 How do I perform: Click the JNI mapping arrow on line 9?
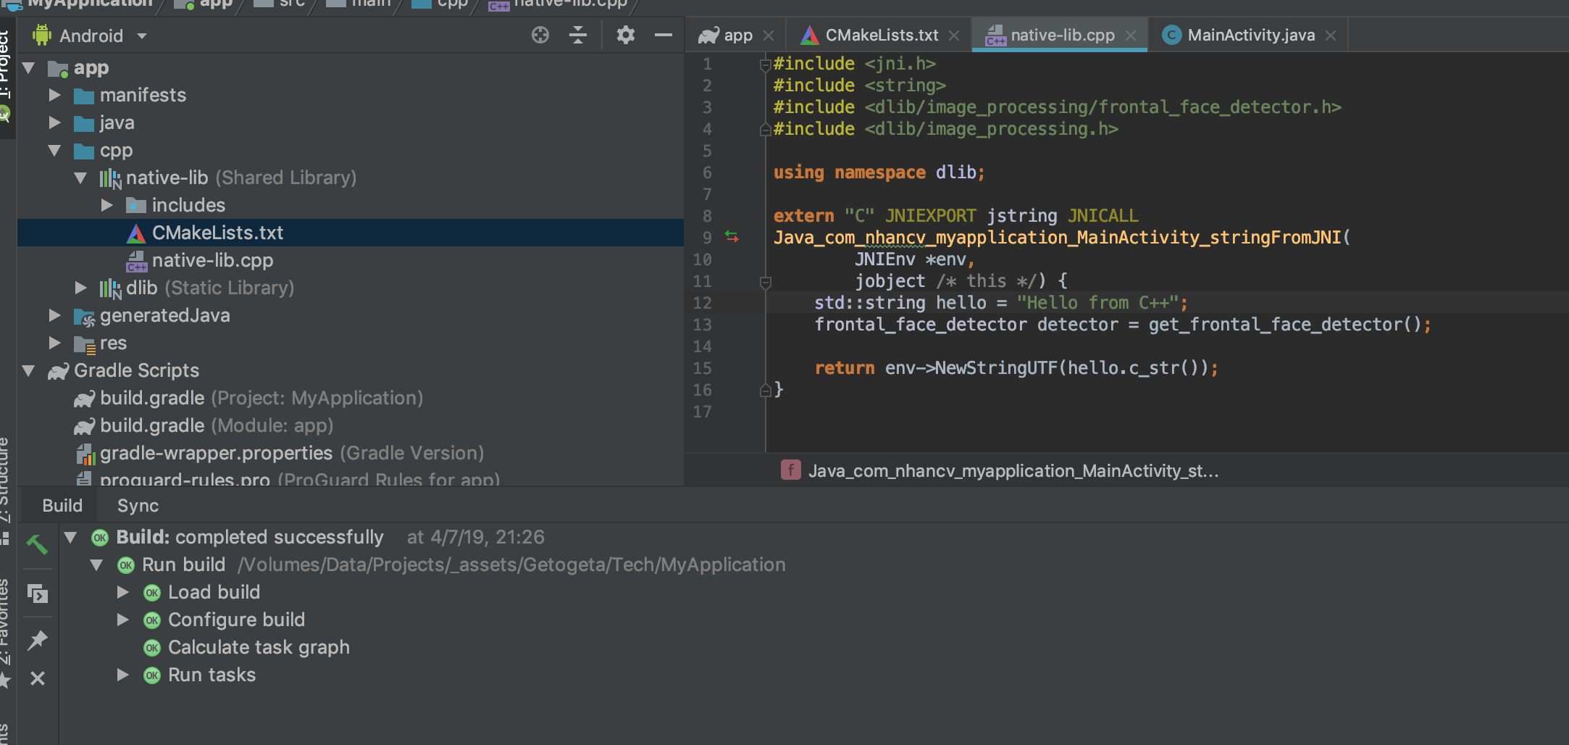pos(732,236)
